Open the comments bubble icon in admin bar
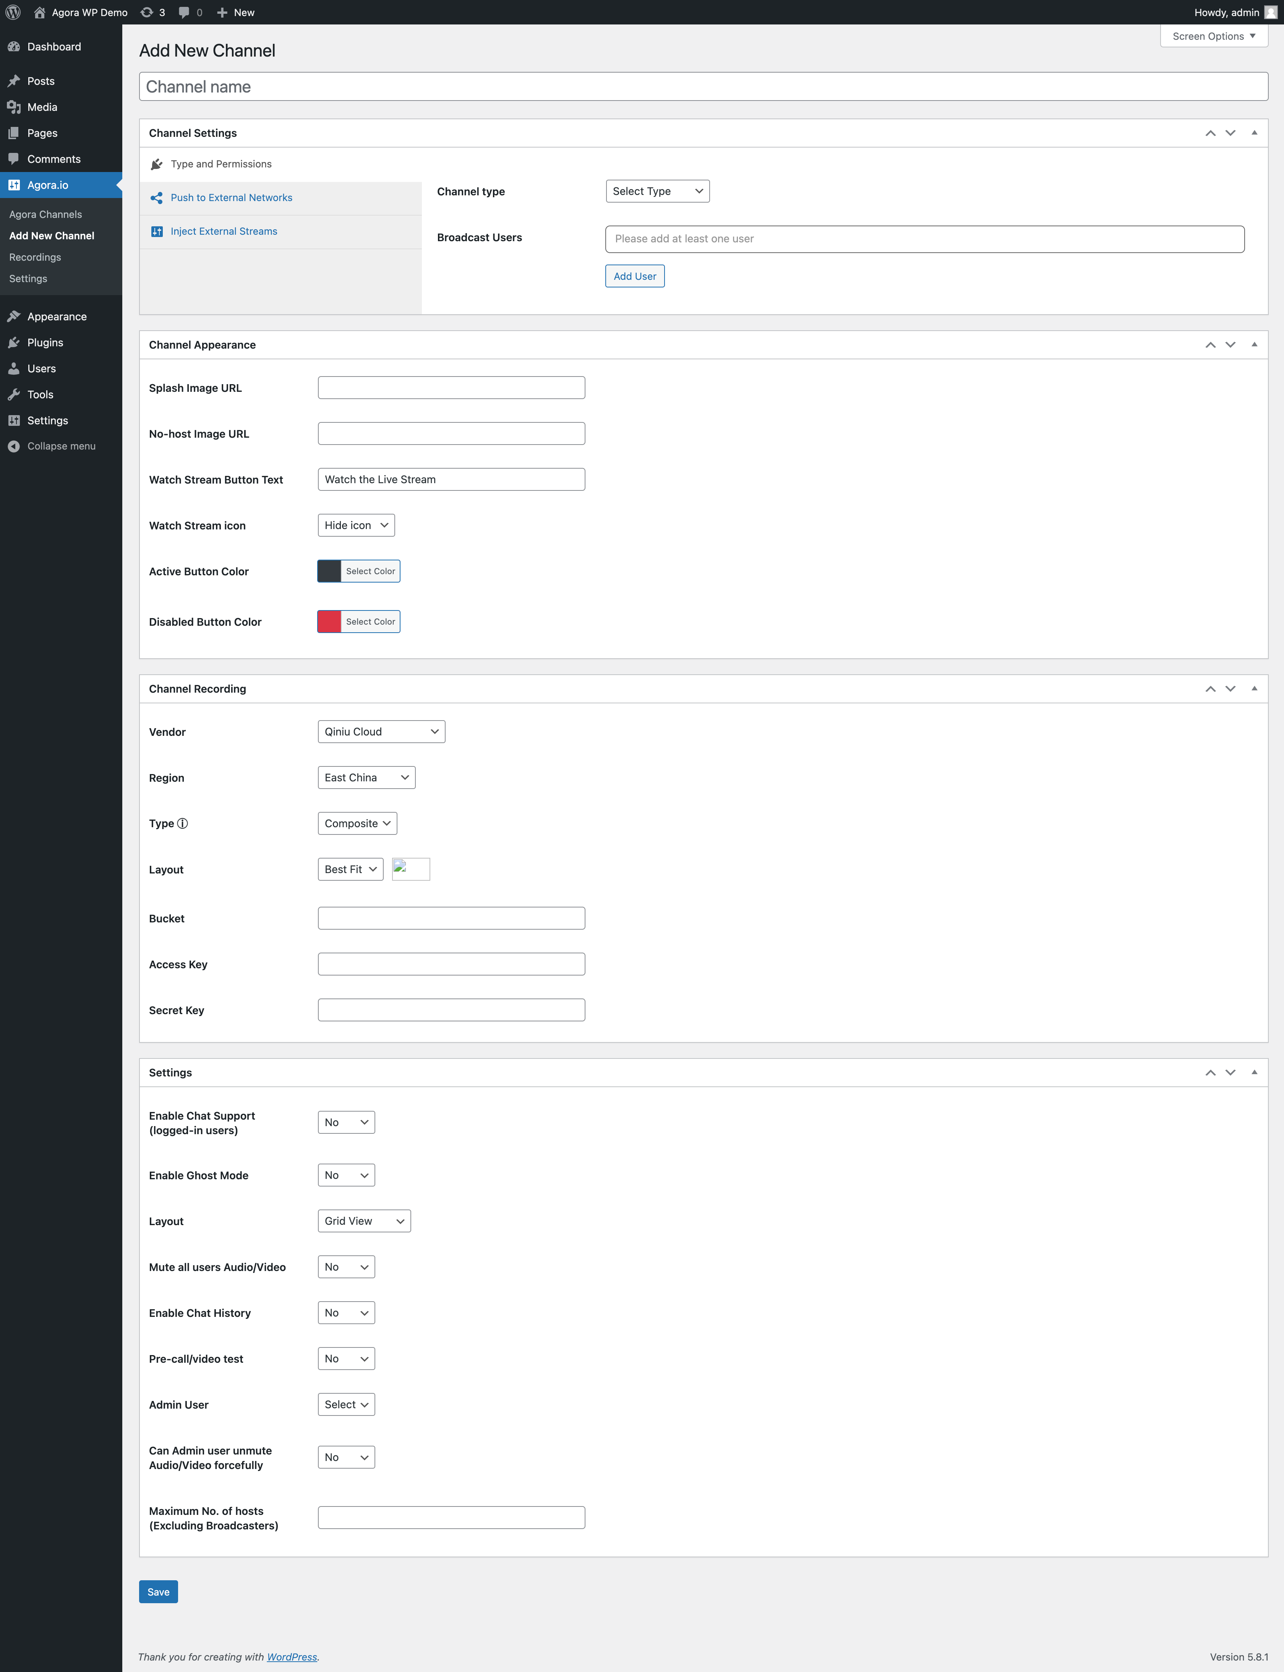This screenshot has width=1284, height=1672. [x=184, y=12]
